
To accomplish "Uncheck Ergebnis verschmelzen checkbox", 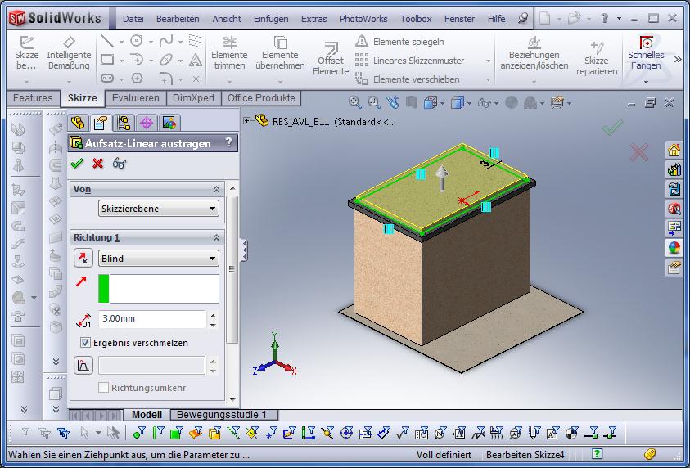I will [x=86, y=343].
